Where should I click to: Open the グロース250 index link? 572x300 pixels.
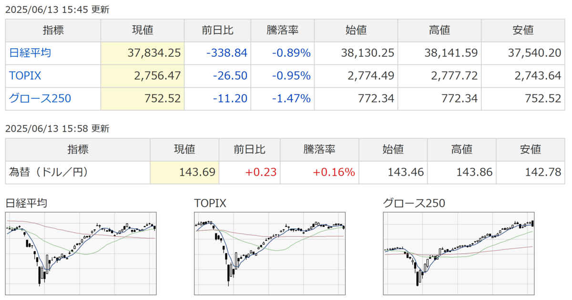[x=40, y=99]
